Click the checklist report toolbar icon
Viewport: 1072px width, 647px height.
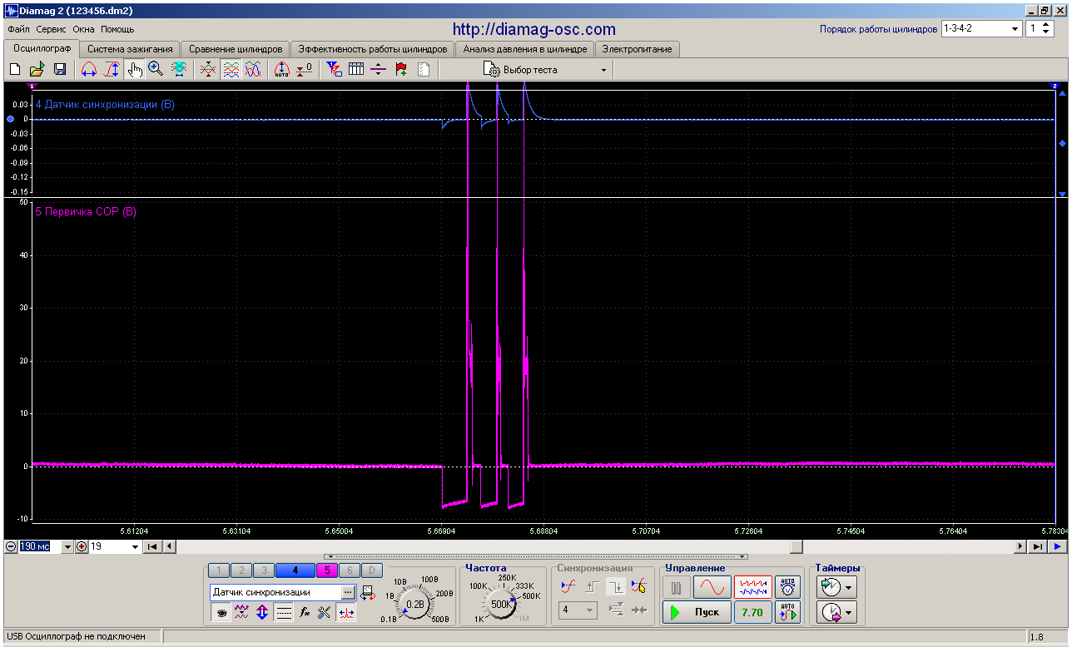tap(424, 70)
